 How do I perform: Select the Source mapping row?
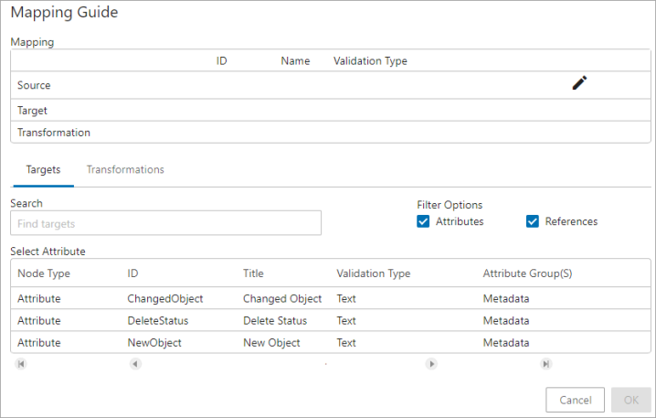coord(331,85)
